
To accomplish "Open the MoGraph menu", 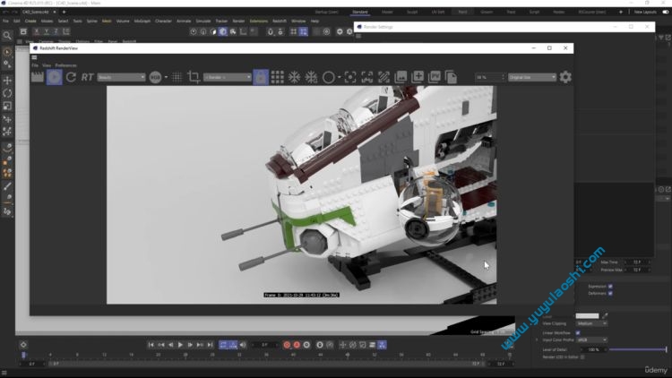I will click(x=142, y=21).
